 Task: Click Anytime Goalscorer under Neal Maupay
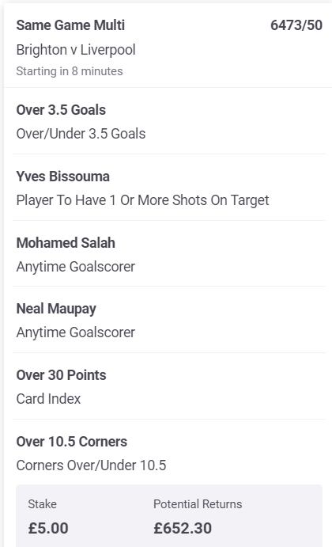click(x=76, y=332)
